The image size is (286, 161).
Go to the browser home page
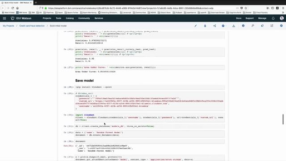(17, 8)
